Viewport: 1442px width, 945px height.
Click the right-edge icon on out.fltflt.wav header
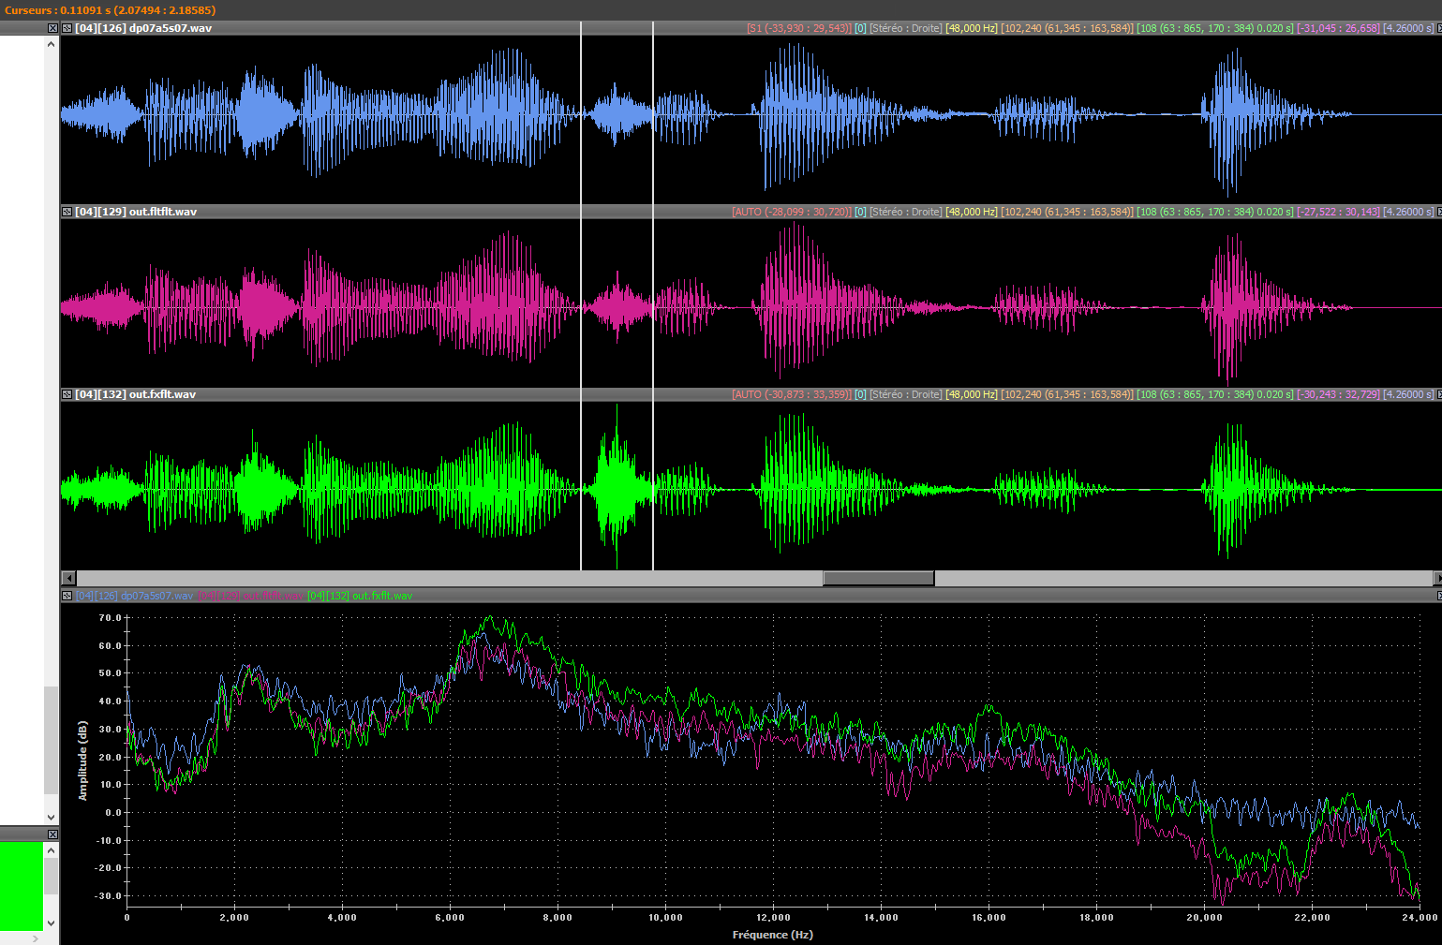pyautogui.click(x=1438, y=212)
